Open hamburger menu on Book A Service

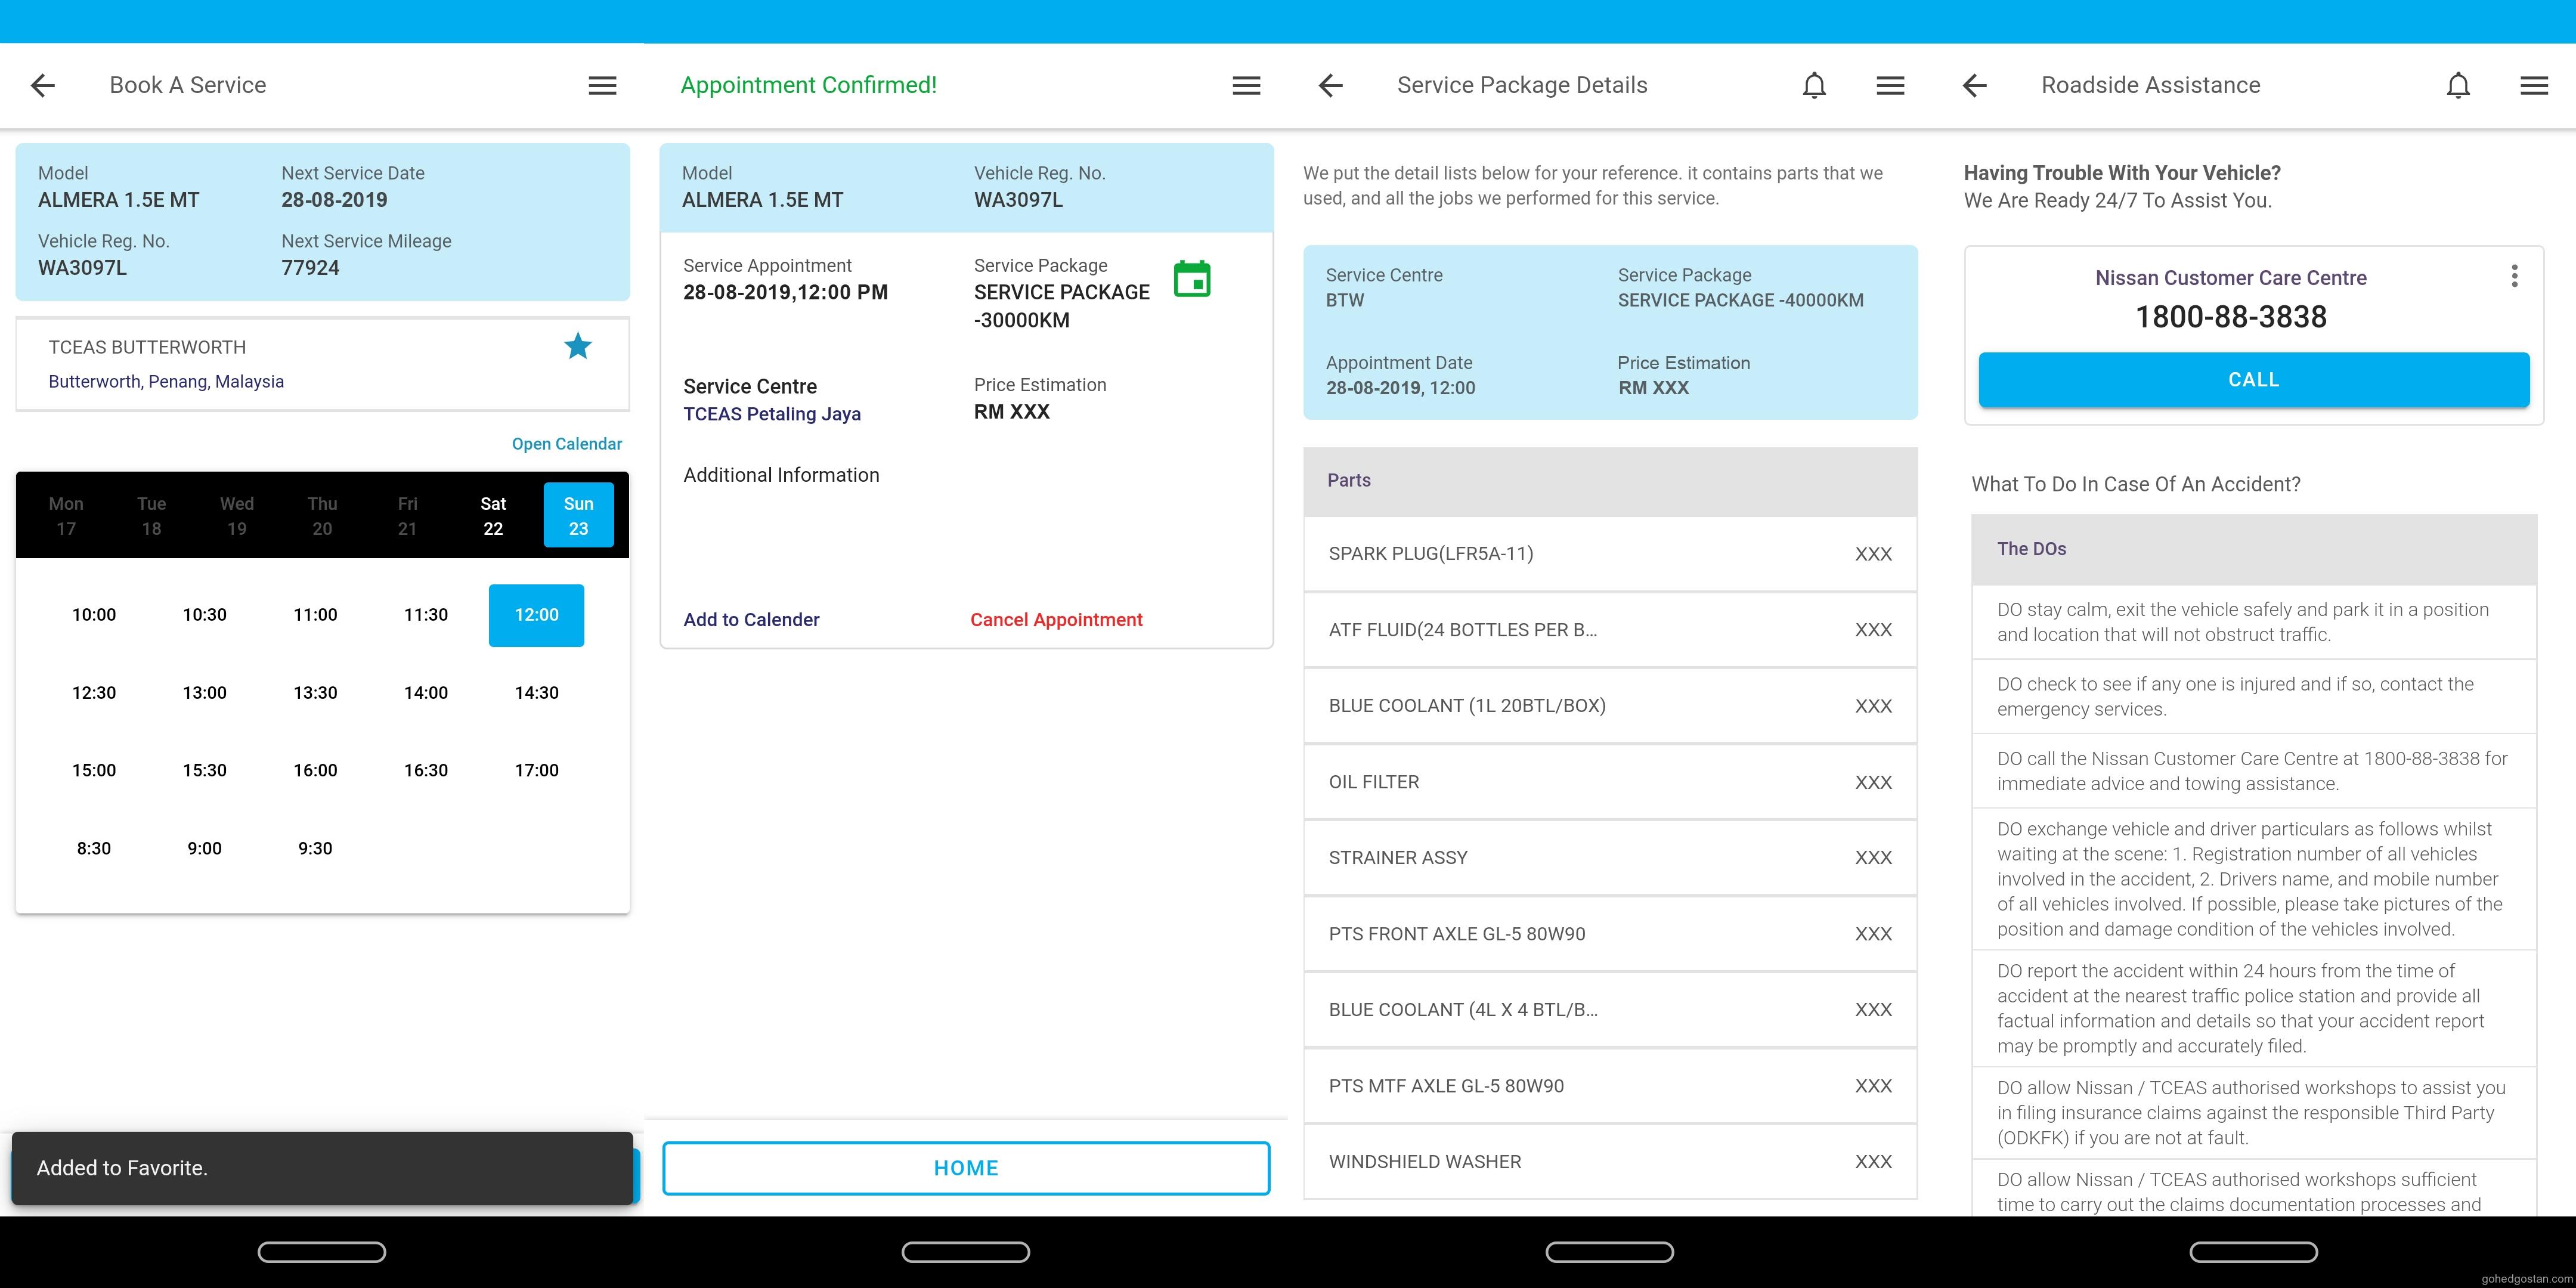pyautogui.click(x=602, y=85)
